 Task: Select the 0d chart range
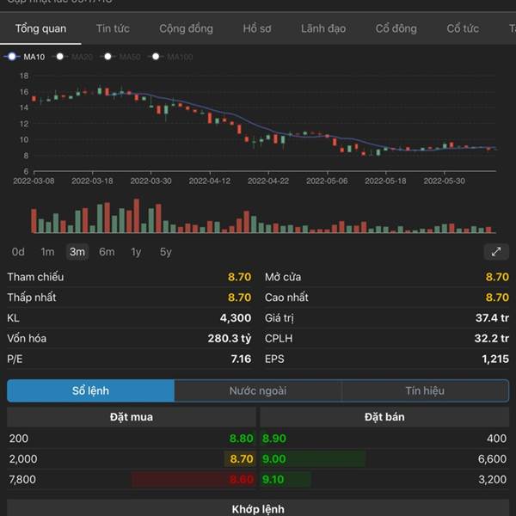pyautogui.click(x=18, y=252)
